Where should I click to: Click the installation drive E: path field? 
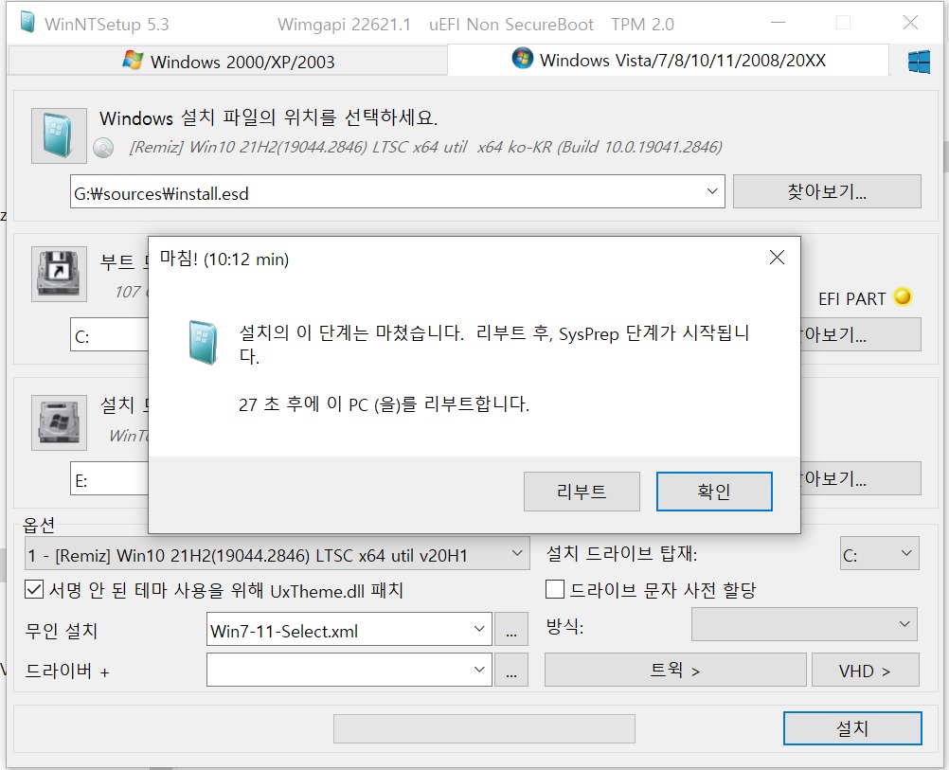(x=110, y=479)
